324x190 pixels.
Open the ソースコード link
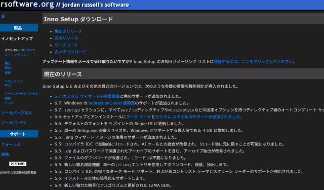(66, 45)
